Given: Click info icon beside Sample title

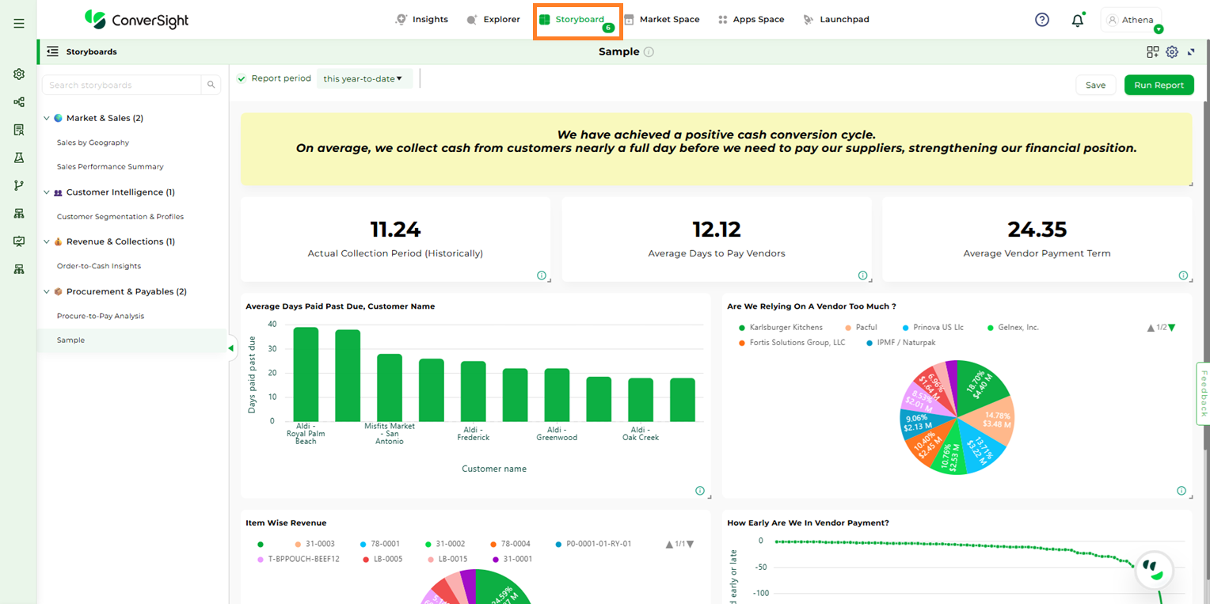Looking at the screenshot, I should tap(649, 52).
